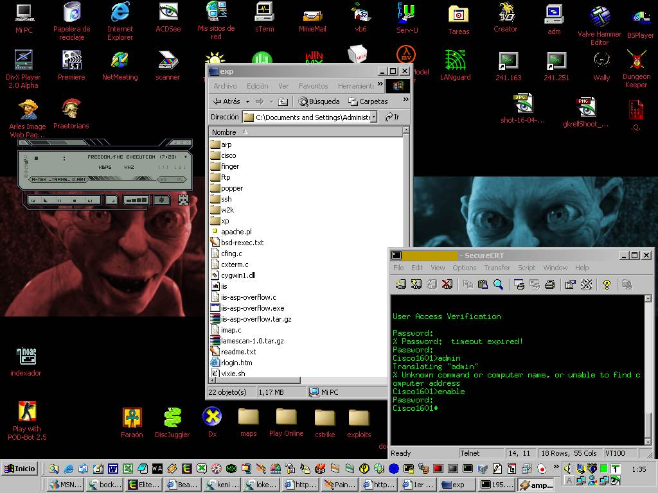Image resolution: width=658 pixels, height=493 pixels.
Task: Click the Disconnect red X icon in SecureCRT
Action: pos(447,284)
